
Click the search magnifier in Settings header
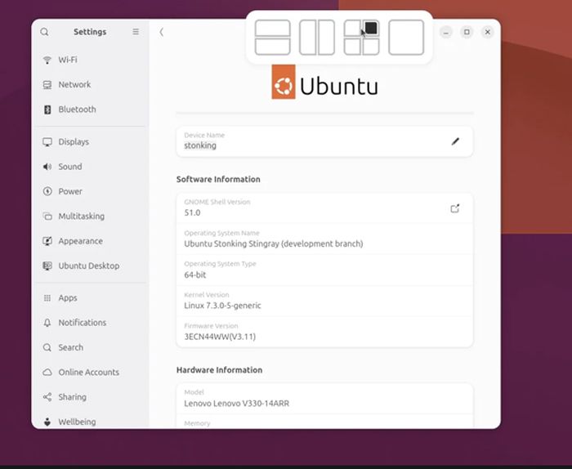coord(44,32)
